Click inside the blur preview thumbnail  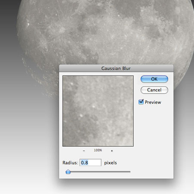tap(98, 111)
